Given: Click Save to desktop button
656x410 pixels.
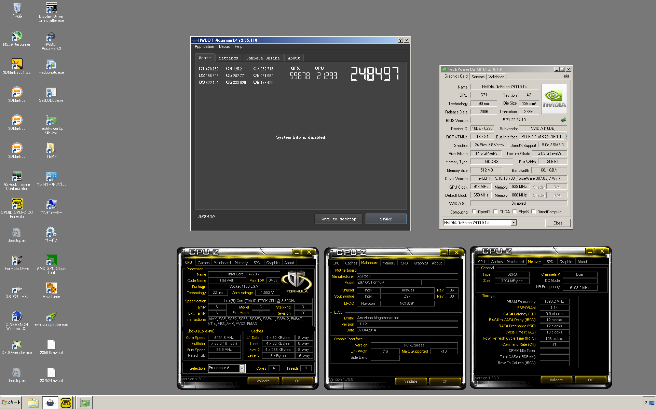Looking at the screenshot, I should point(338,219).
